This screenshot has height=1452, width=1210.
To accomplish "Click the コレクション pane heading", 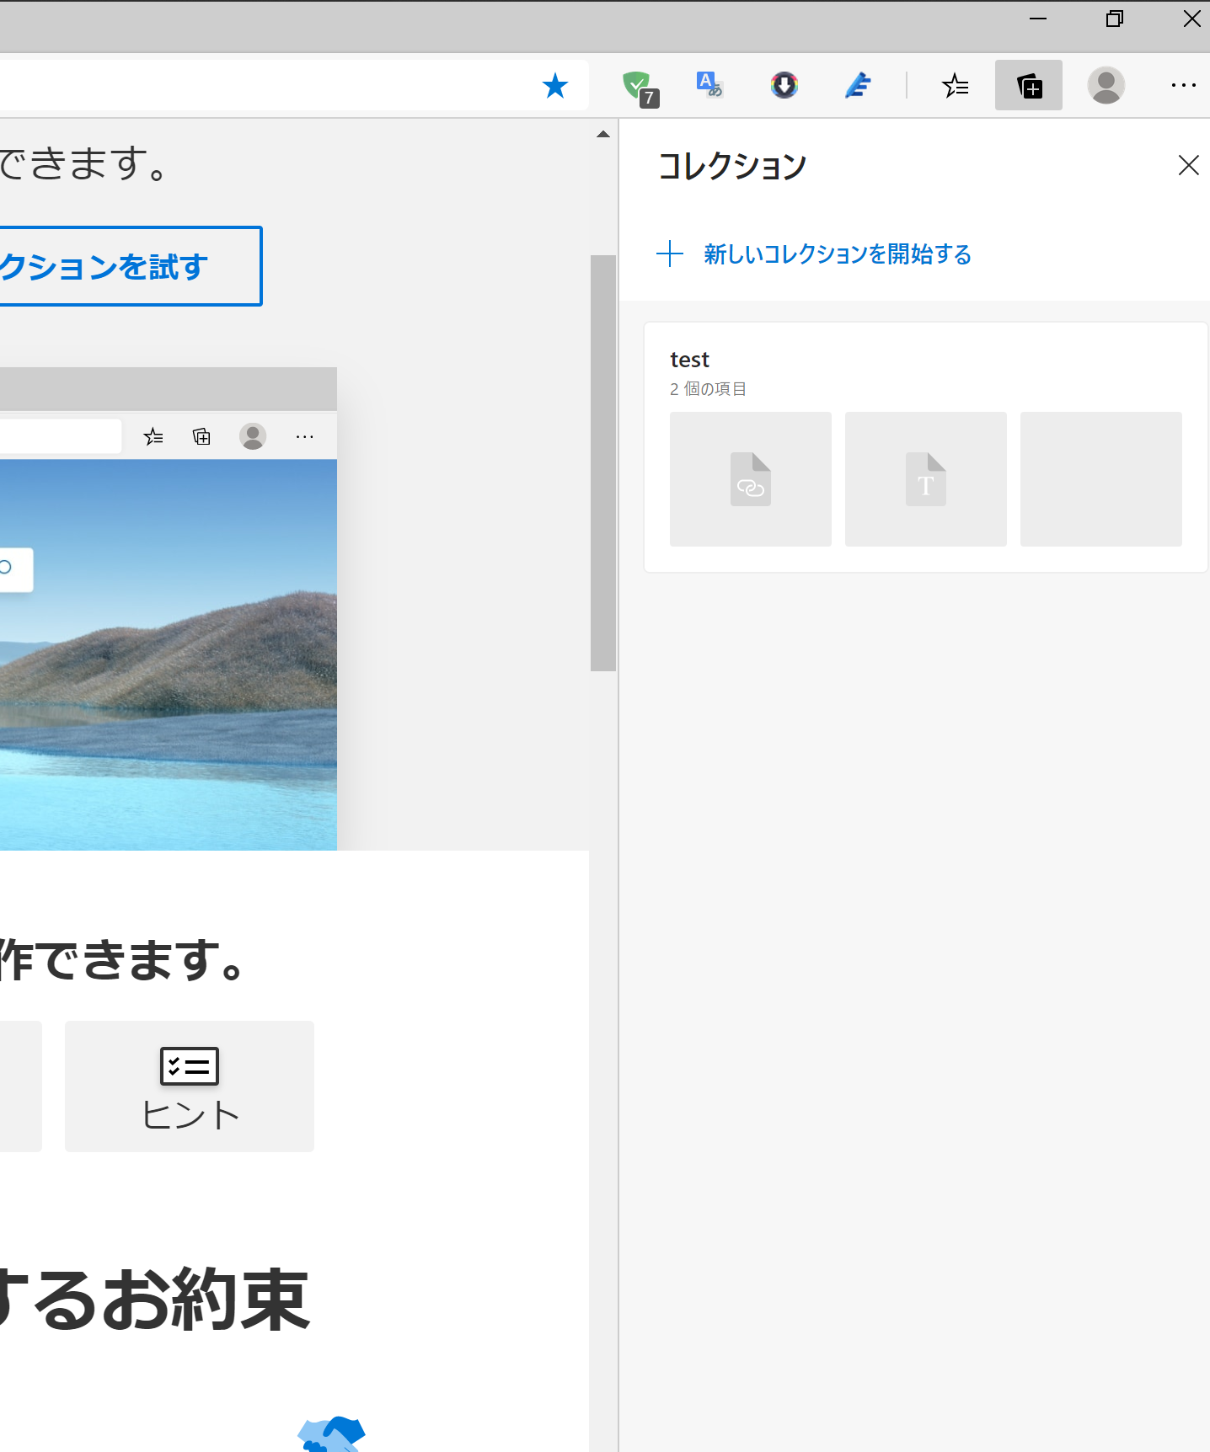I will [x=732, y=166].
